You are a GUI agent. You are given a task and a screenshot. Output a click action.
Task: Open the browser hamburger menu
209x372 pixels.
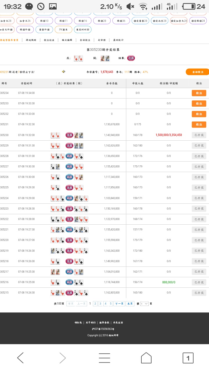[x=105, y=358]
